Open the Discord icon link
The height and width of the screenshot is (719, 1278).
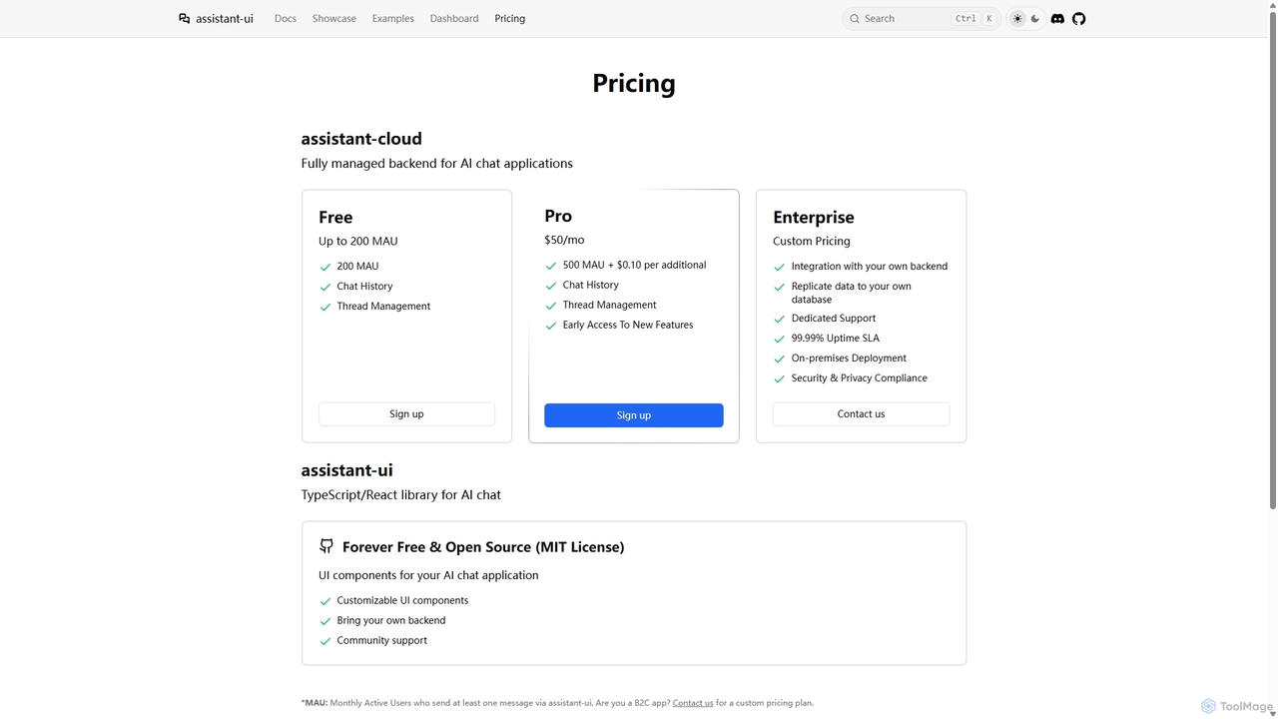(1057, 19)
